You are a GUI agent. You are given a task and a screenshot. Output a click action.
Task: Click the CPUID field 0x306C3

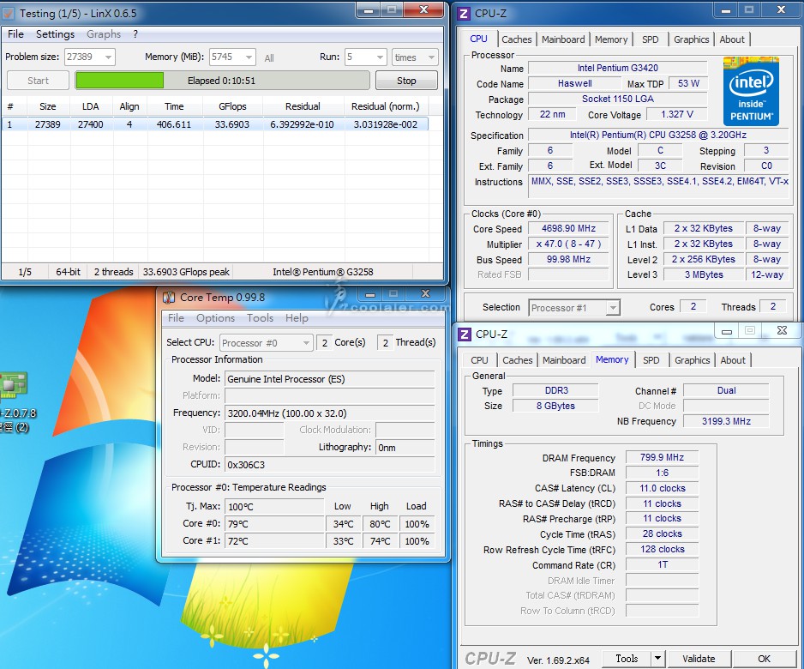point(330,465)
